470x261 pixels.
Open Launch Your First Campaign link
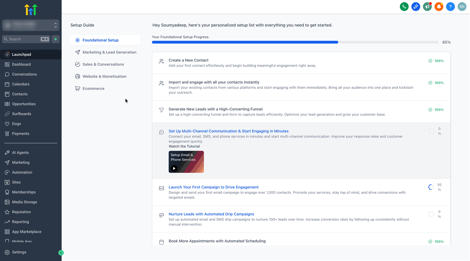[214, 187]
